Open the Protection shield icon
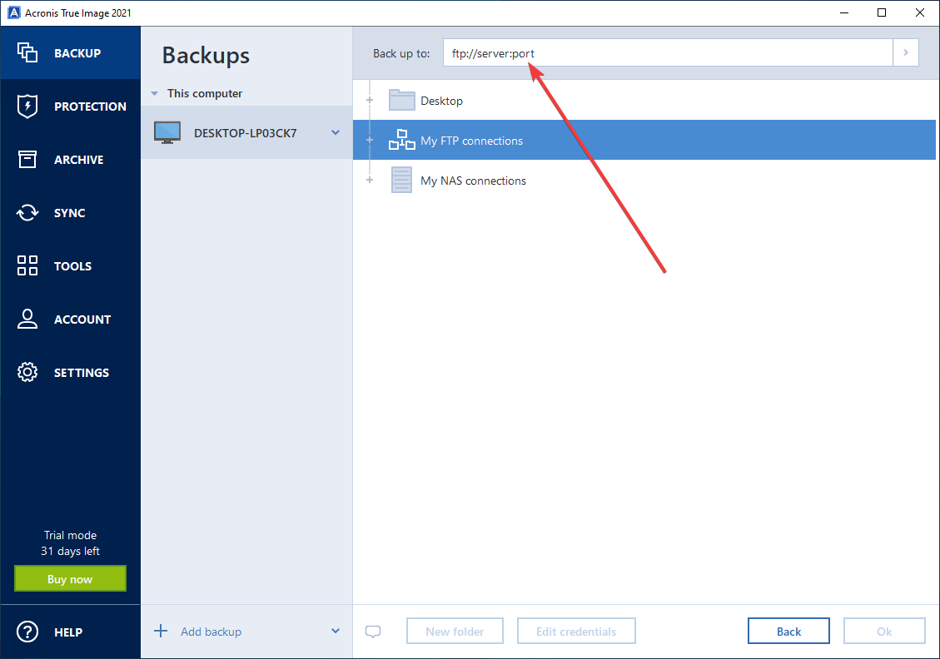Screen dimensions: 940x659 click(27, 106)
